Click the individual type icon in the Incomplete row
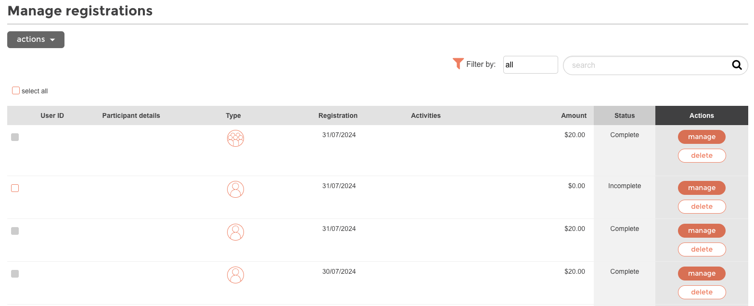The image size is (754, 306). [x=235, y=190]
